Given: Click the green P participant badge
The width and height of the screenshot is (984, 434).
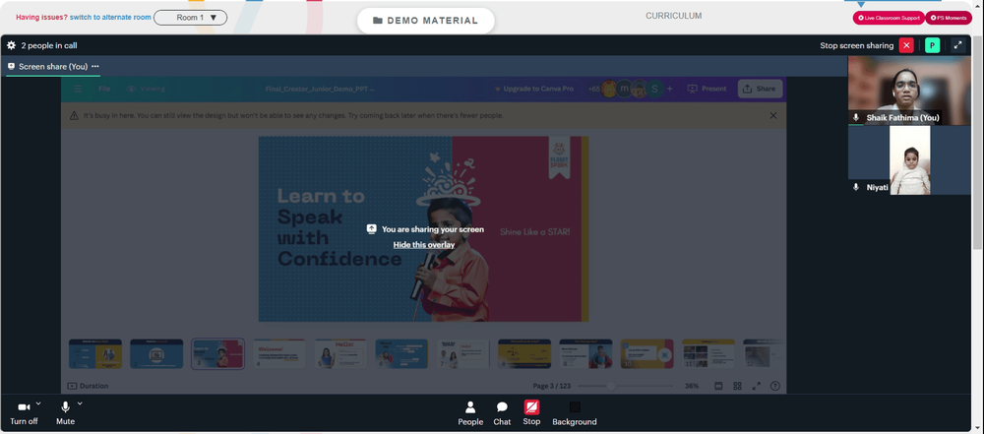Looking at the screenshot, I should pos(933,45).
